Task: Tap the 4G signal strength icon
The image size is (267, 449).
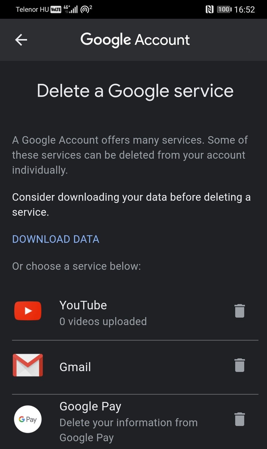Action: (x=70, y=9)
